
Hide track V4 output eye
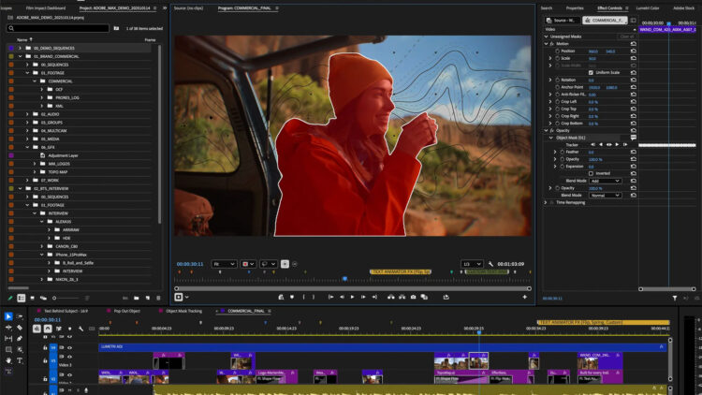(x=69, y=347)
